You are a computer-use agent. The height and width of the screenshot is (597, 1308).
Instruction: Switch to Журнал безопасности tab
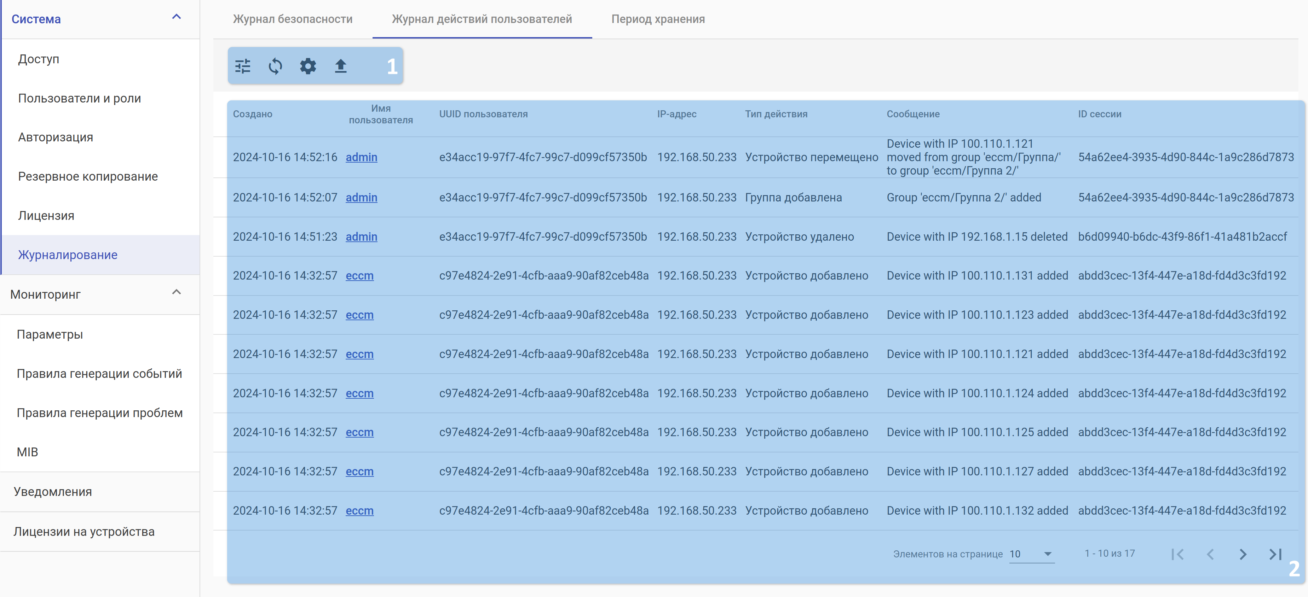click(x=293, y=19)
